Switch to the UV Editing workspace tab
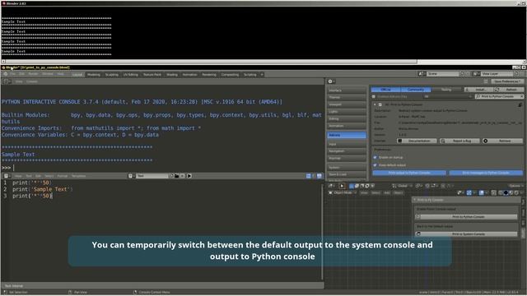The height and width of the screenshot is (296, 527). click(x=130, y=75)
